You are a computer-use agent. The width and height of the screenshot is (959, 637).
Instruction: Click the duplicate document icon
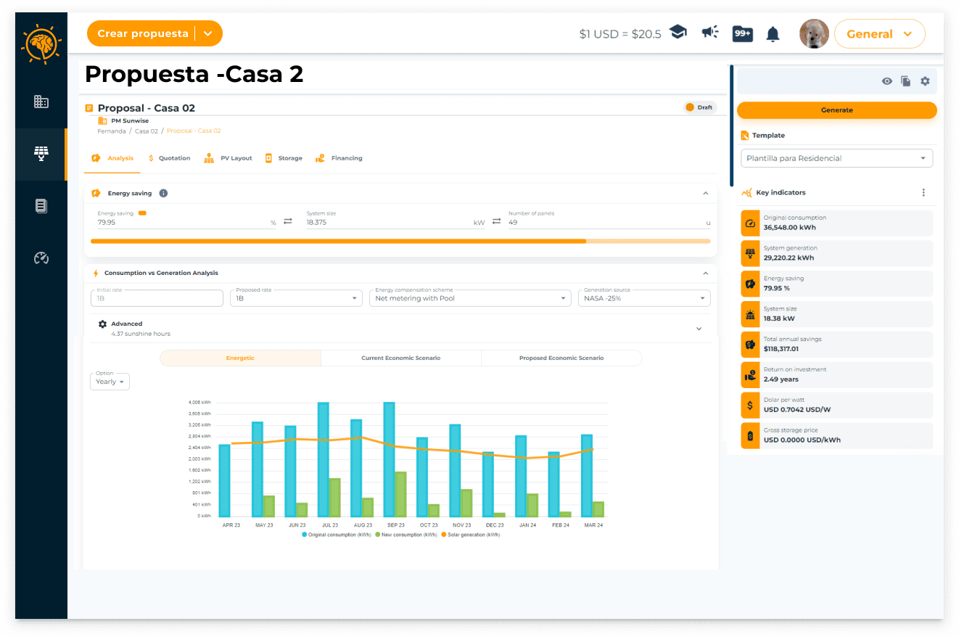click(x=906, y=81)
